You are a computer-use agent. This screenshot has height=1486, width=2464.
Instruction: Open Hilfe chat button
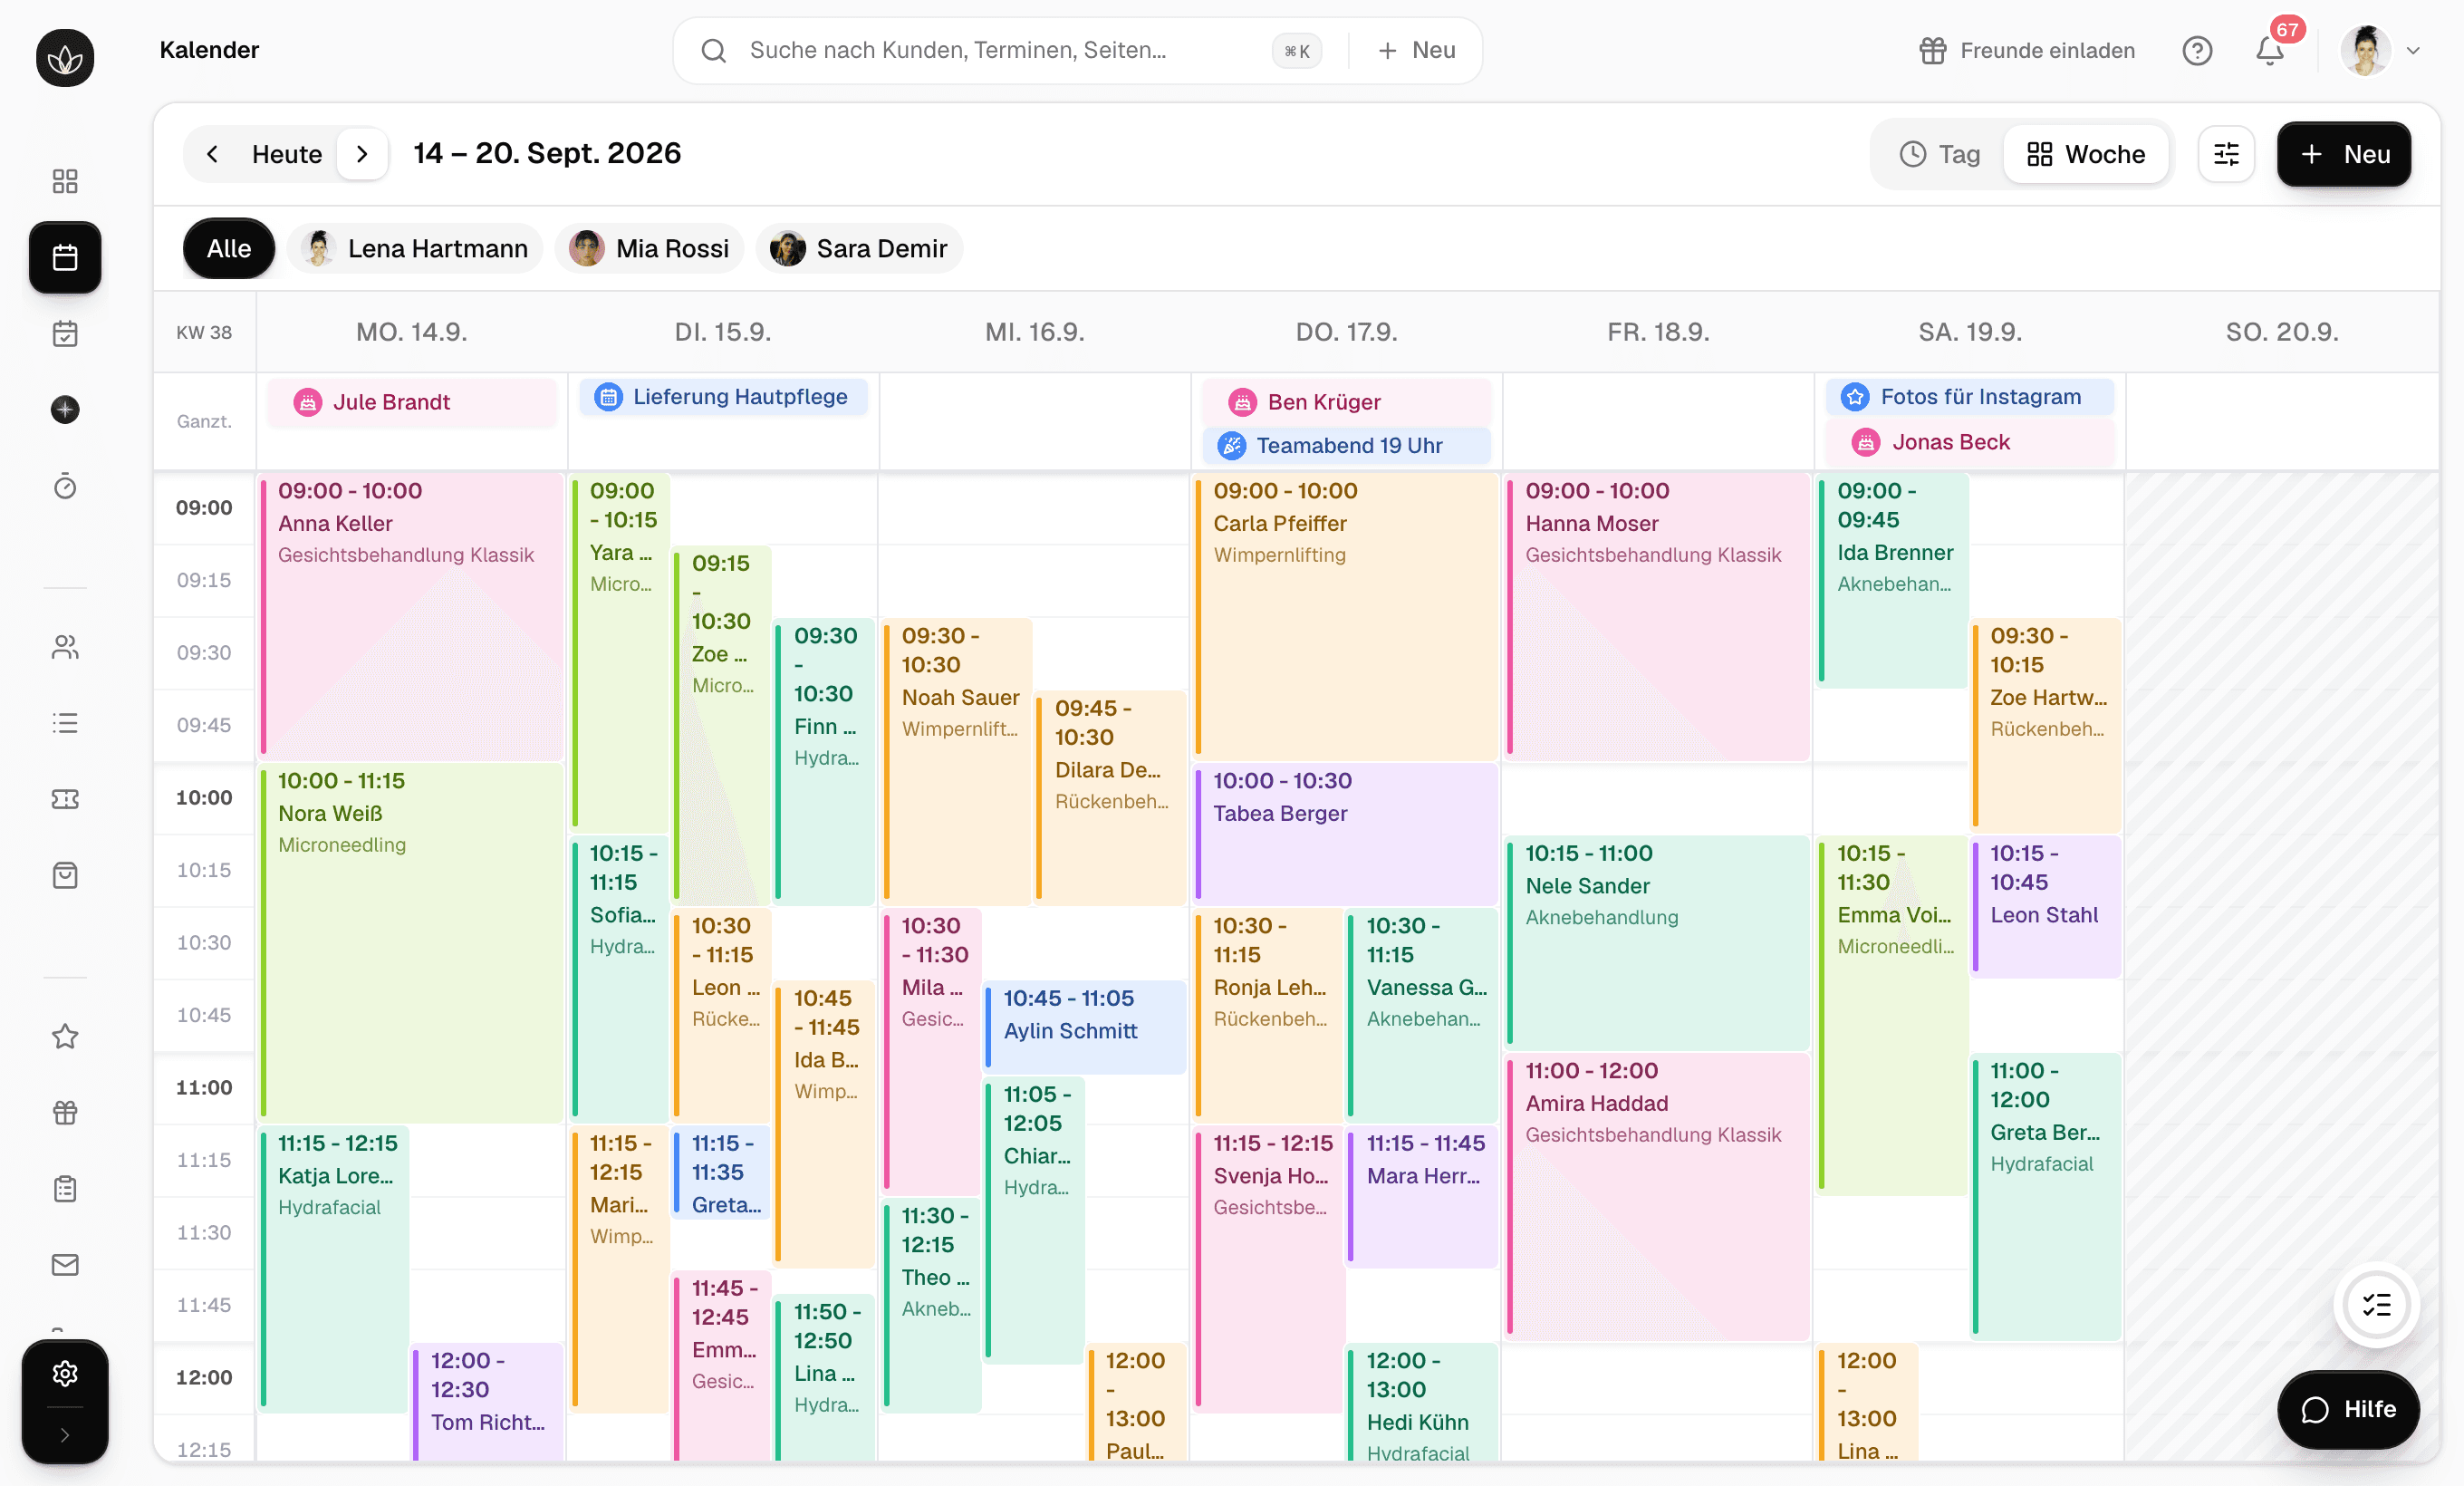point(2348,1409)
